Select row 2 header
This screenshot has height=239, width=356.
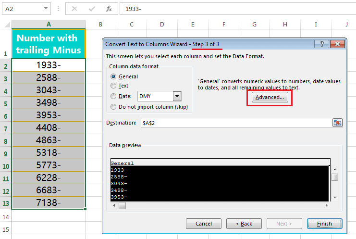(6, 65)
